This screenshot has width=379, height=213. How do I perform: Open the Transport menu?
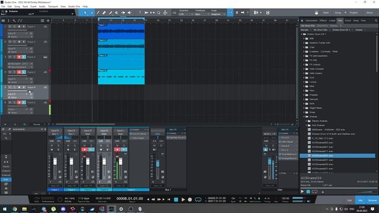pos(53,7)
